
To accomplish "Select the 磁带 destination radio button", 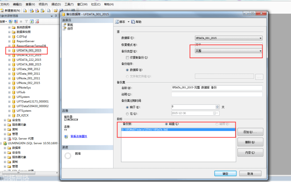I will pyautogui.click(x=217, y=124).
